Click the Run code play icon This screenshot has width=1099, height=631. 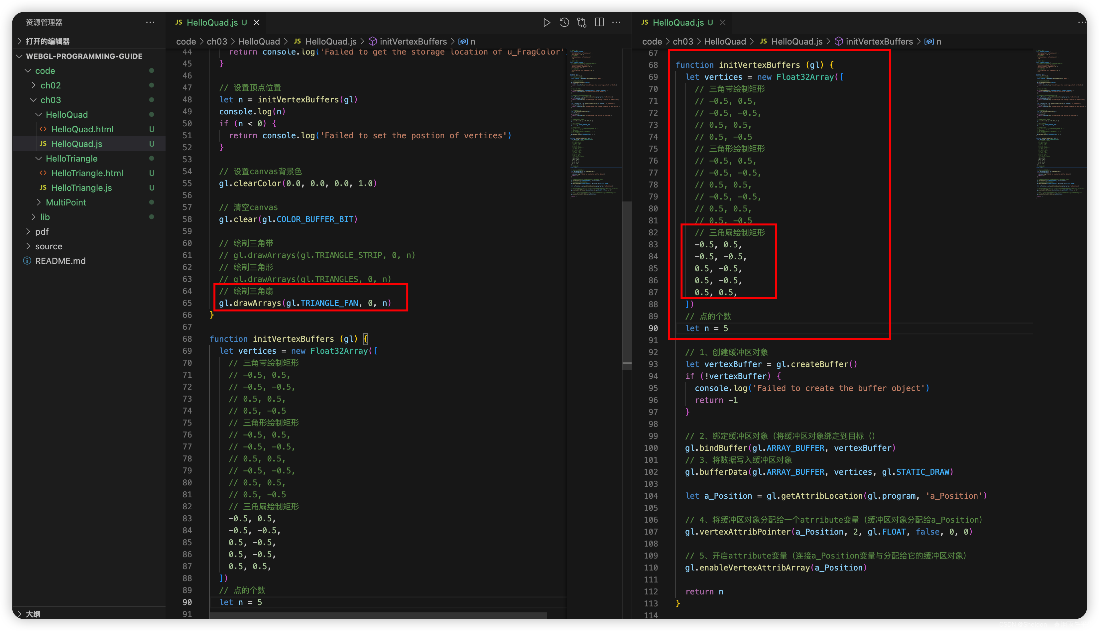[547, 23]
